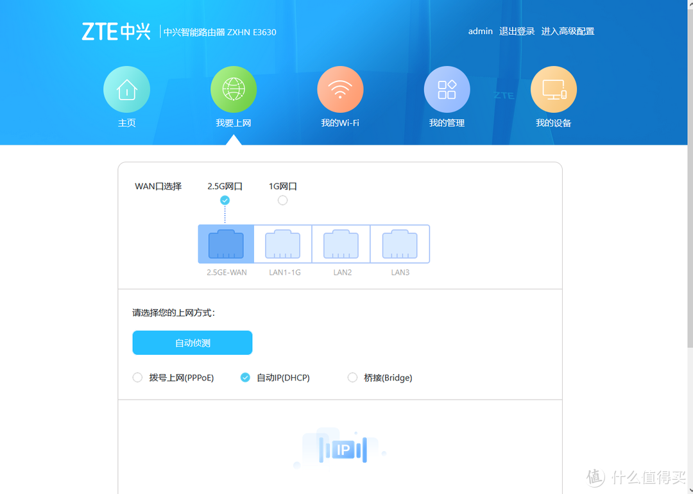Screen dimensions: 693x494
Task: Select the 1G网口 WAN option
Action: pos(283,200)
